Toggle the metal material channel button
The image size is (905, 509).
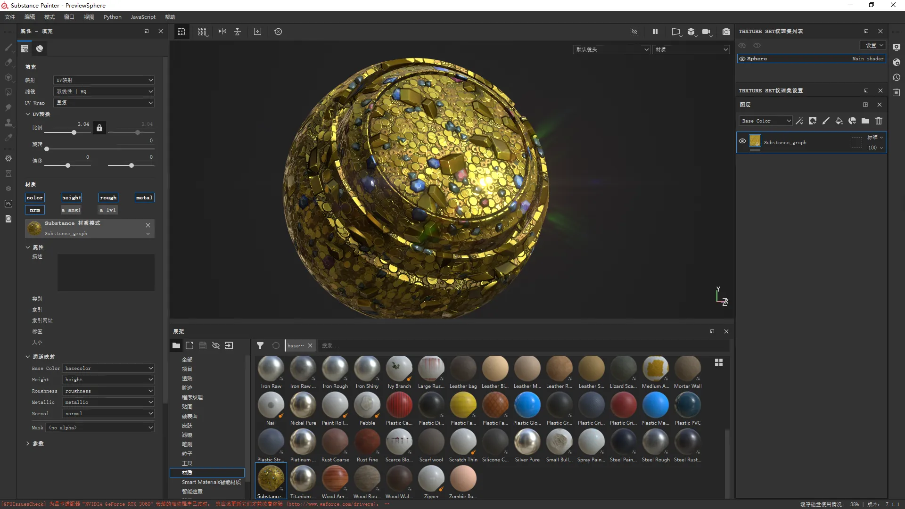144,198
